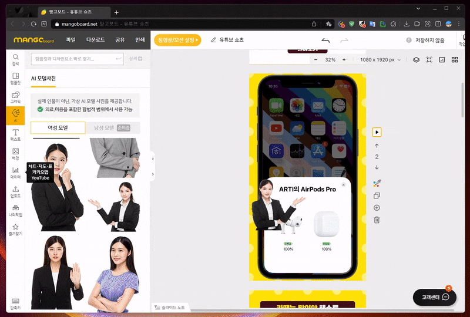Zoom out with the minus button

(315, 60)
